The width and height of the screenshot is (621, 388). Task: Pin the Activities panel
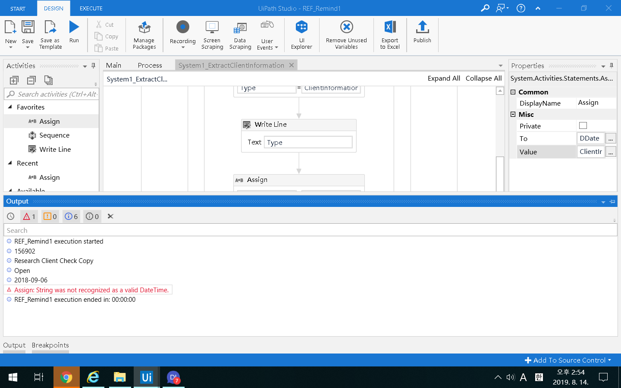93,66
